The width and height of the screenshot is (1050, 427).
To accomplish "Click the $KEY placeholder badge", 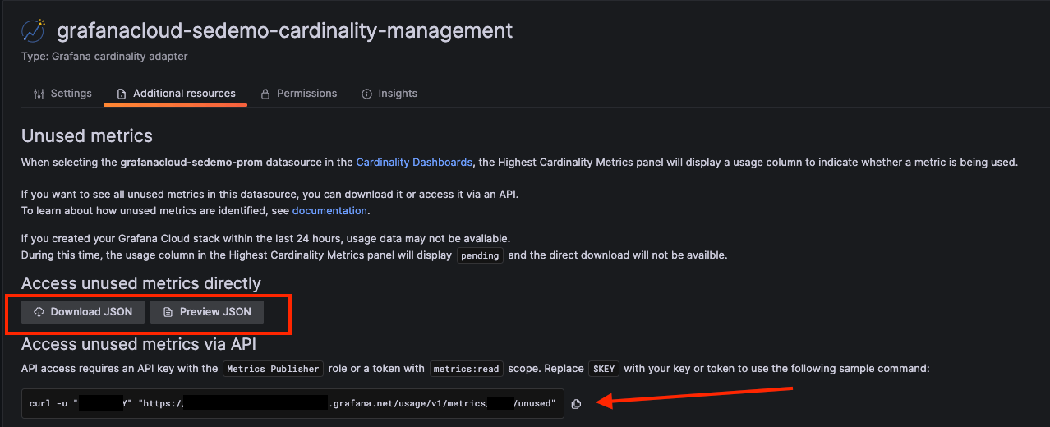I will point(604,369).
